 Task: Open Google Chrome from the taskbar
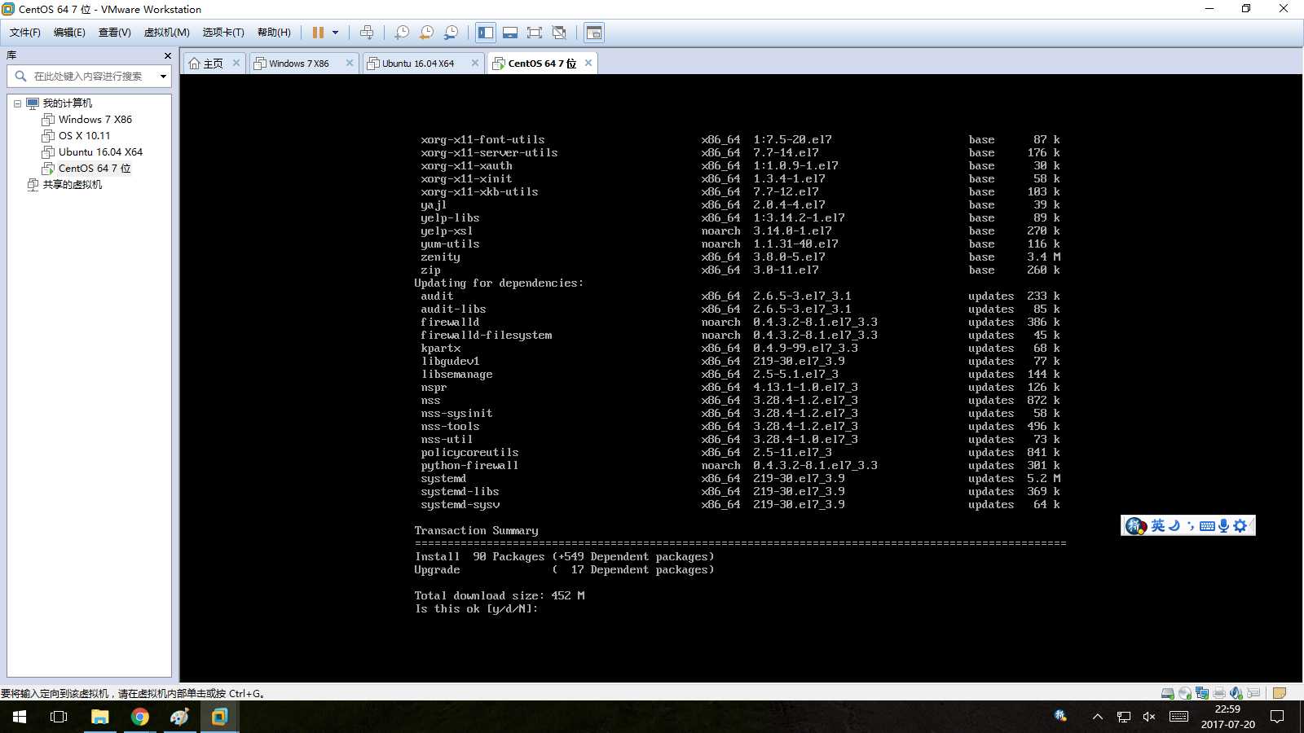(140, 717)
